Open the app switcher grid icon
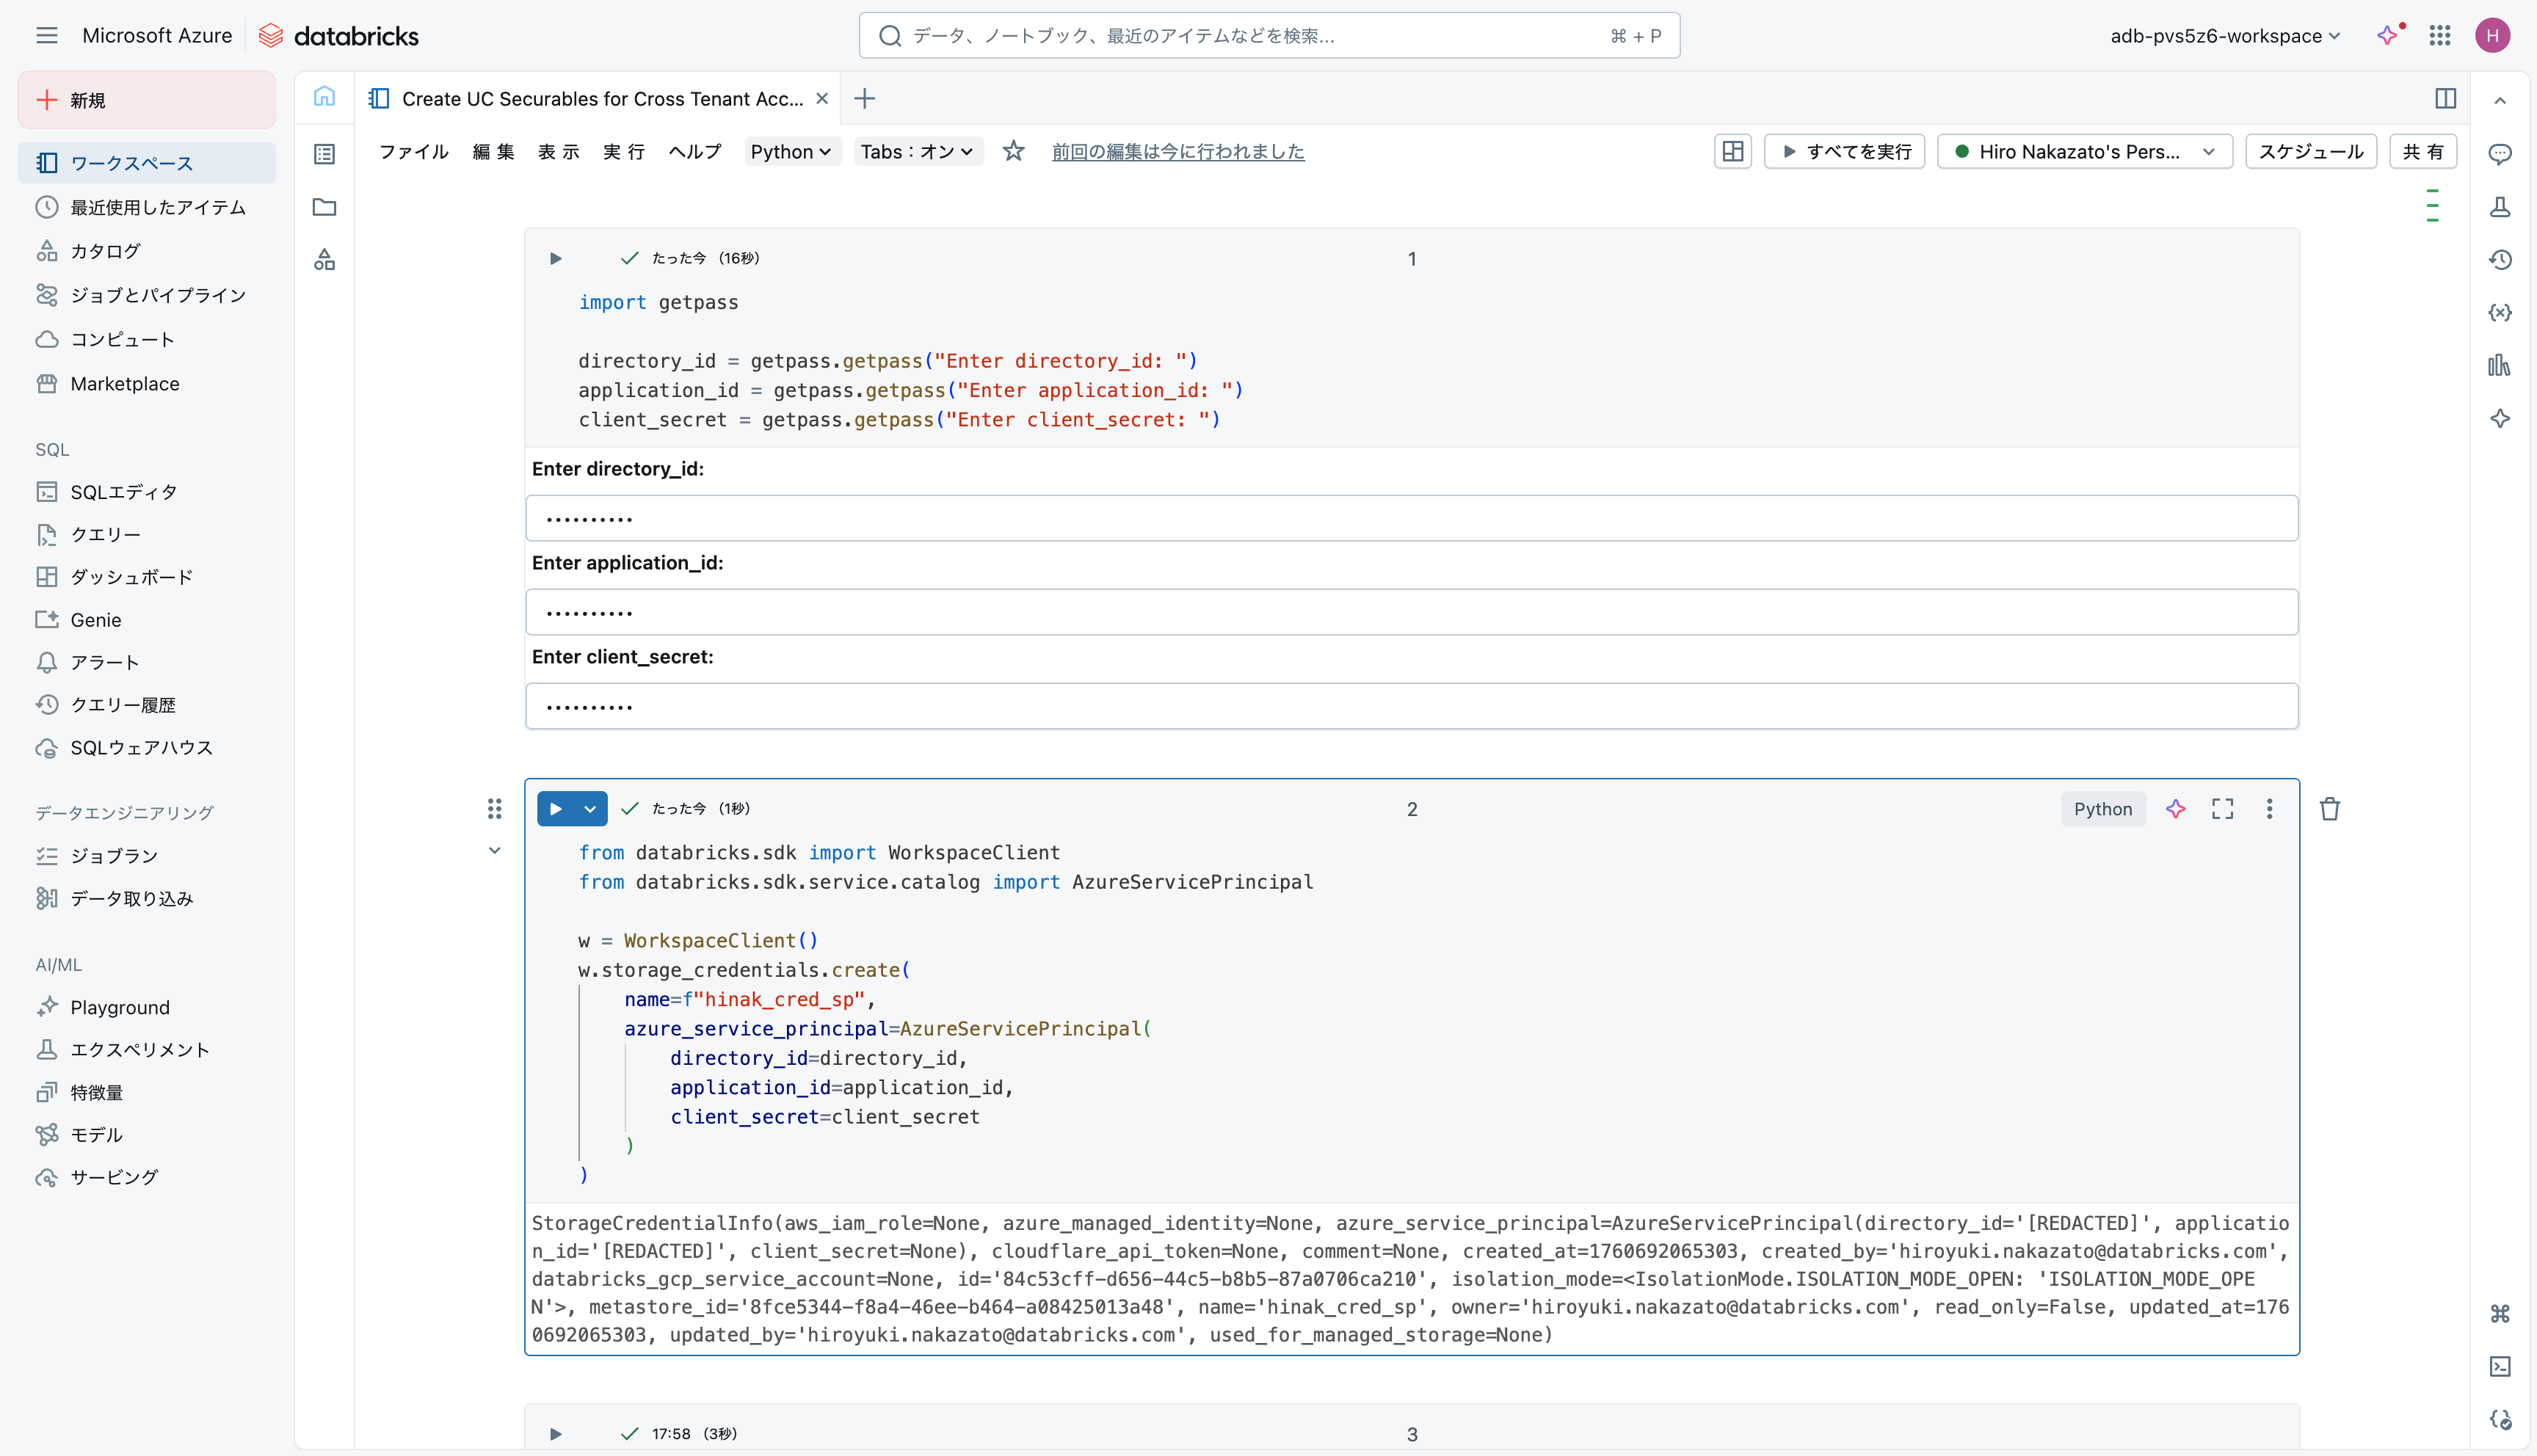 click(x=2440, y=36)
